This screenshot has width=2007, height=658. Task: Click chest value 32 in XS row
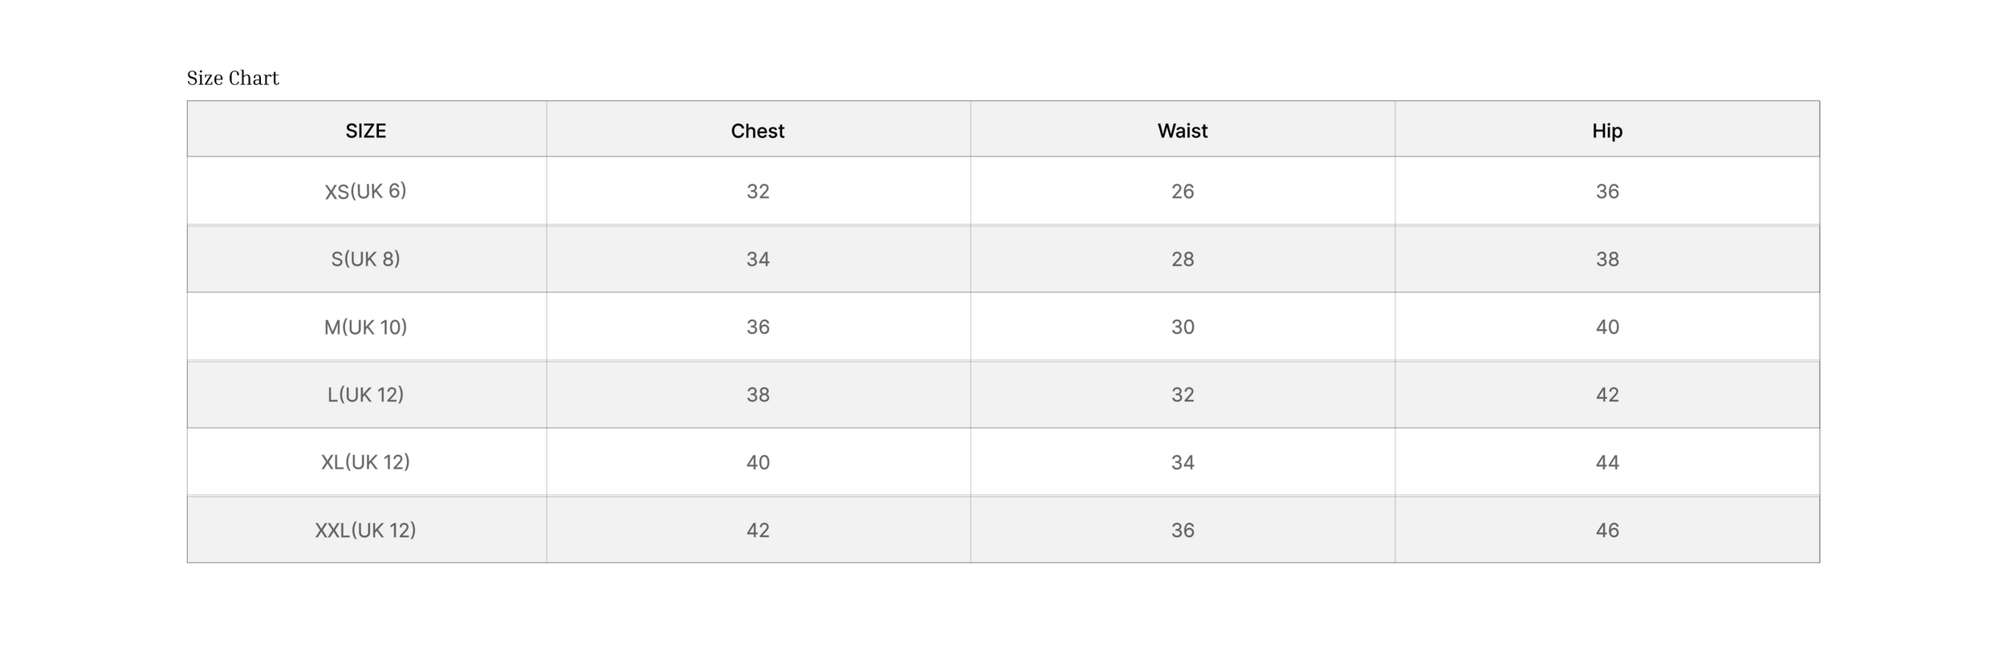click(758, 192)
